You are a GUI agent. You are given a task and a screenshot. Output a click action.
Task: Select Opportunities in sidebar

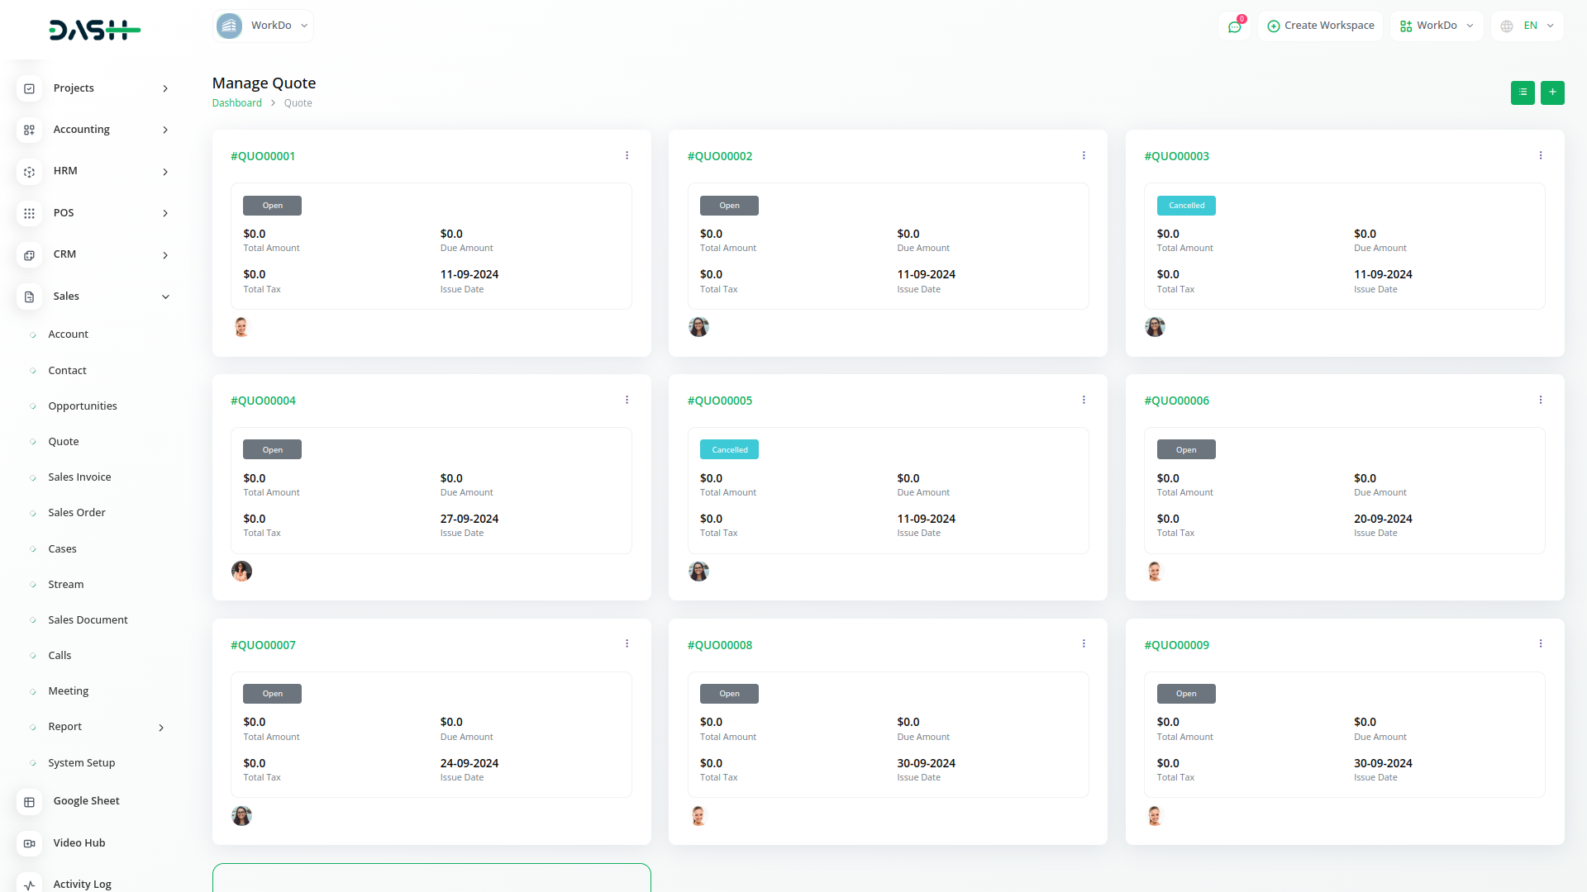tap(83, 406)
